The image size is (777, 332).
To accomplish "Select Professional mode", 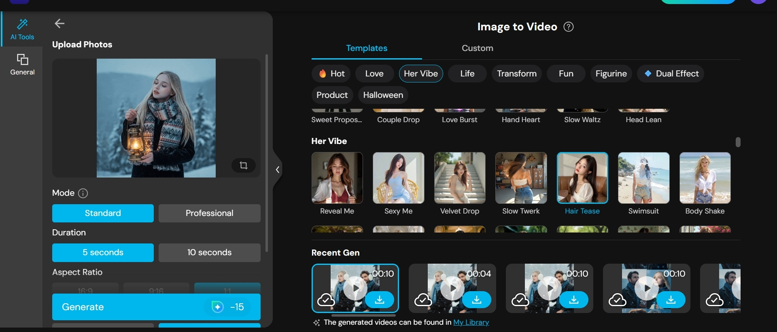I will 210,213.
